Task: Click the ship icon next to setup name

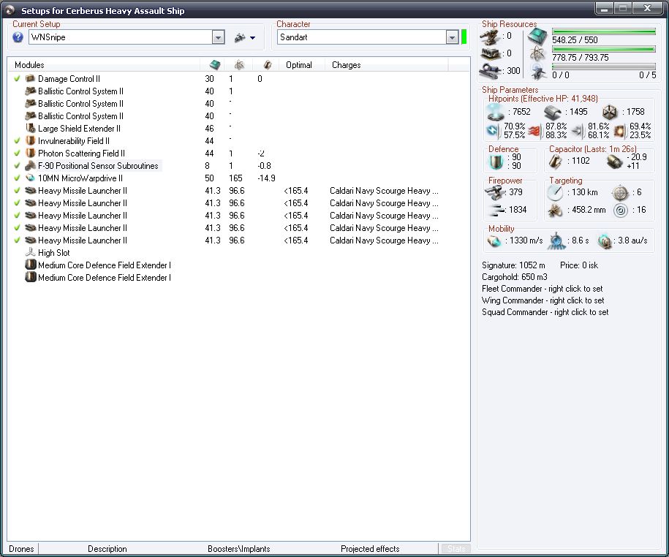Action: pyautogui.click(x=241, y=37)
